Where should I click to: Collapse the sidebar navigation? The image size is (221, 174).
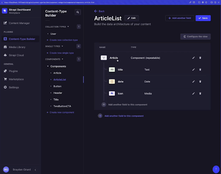tap(35, 170)
